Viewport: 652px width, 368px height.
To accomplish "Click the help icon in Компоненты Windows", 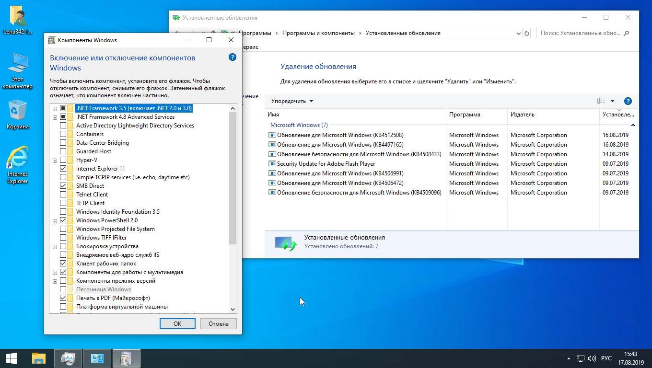I will coord(233,57).
